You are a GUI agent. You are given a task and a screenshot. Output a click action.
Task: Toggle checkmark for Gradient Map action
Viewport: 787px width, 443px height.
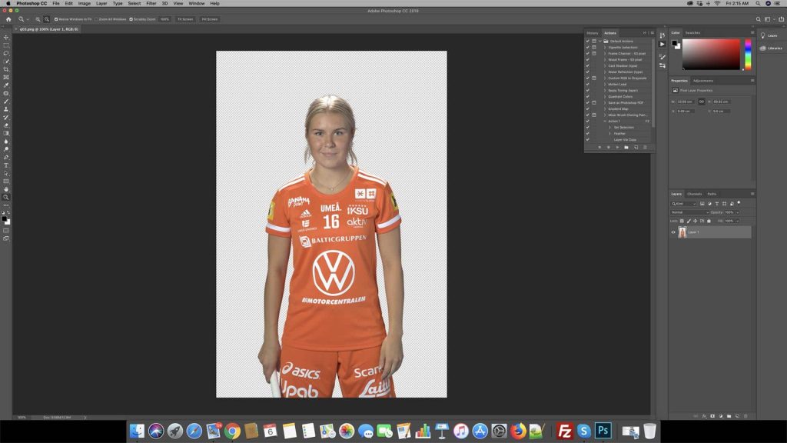(x=587, y=108)
